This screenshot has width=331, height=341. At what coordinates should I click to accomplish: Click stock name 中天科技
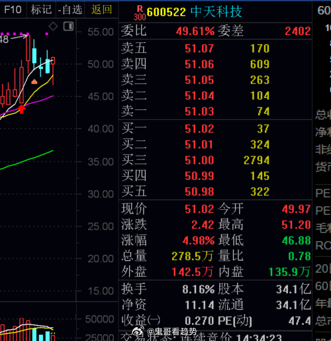click(x=216, y=12)
